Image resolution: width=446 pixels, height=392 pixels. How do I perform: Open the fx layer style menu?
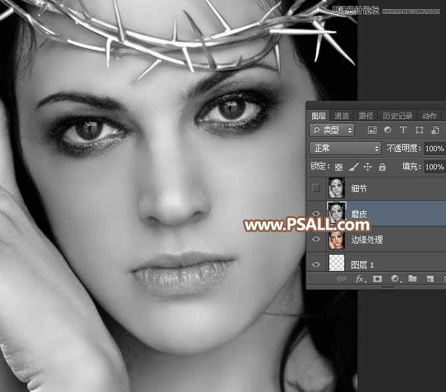[360, 279]
